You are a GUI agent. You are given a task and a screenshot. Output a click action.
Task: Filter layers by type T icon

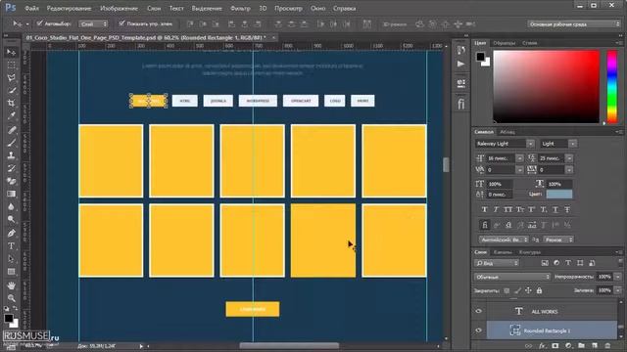click(x=568, y=263)
